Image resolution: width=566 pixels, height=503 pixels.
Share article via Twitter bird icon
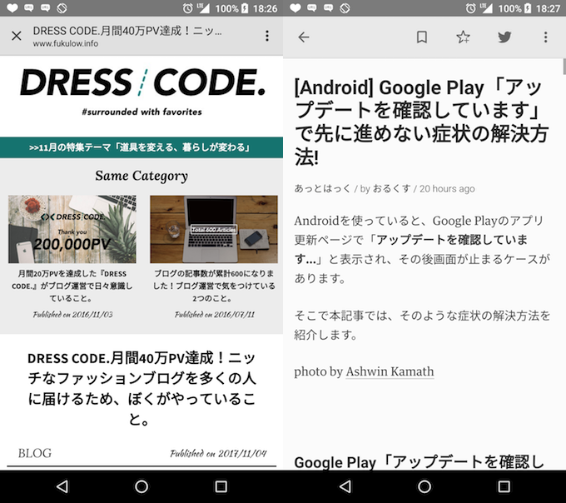tap(504, 37)
